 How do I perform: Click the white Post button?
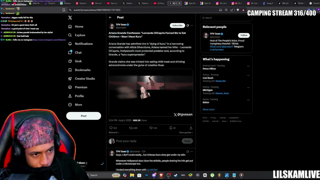pyautogui.click(x=83, y=116)
